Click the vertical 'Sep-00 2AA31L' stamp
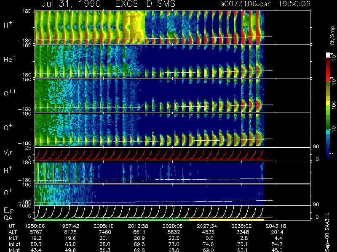This screenshot has height=252, width=337. 327,232
